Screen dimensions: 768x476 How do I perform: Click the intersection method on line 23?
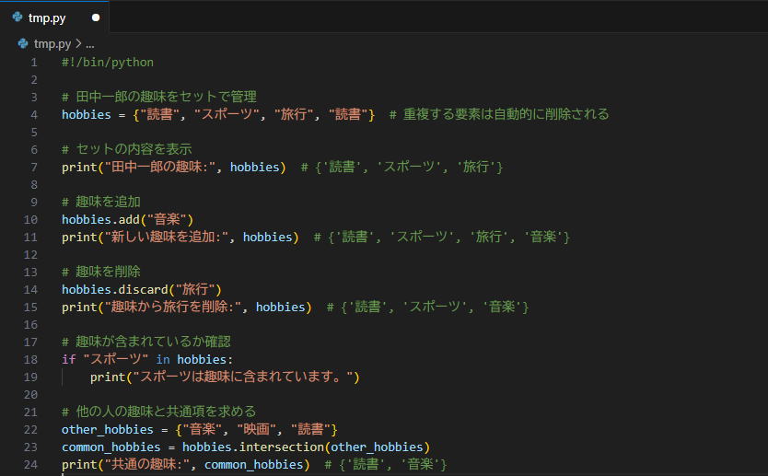pos(281,447)
